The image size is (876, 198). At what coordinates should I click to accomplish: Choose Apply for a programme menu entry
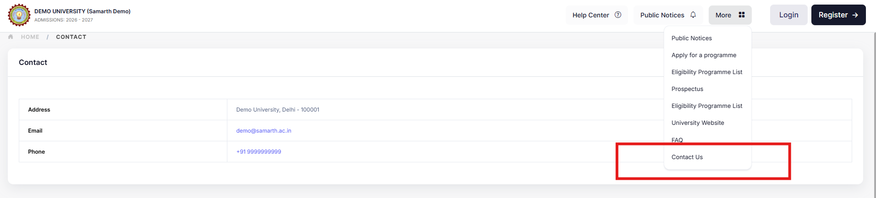[704, 55]
